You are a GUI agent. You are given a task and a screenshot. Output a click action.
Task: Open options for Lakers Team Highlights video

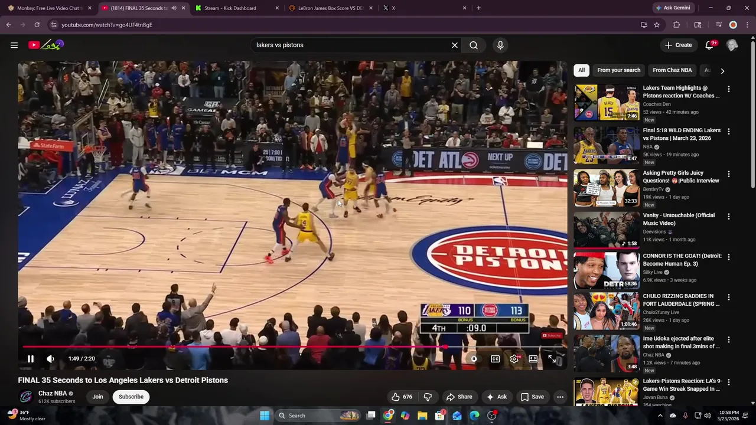(728, 89)
